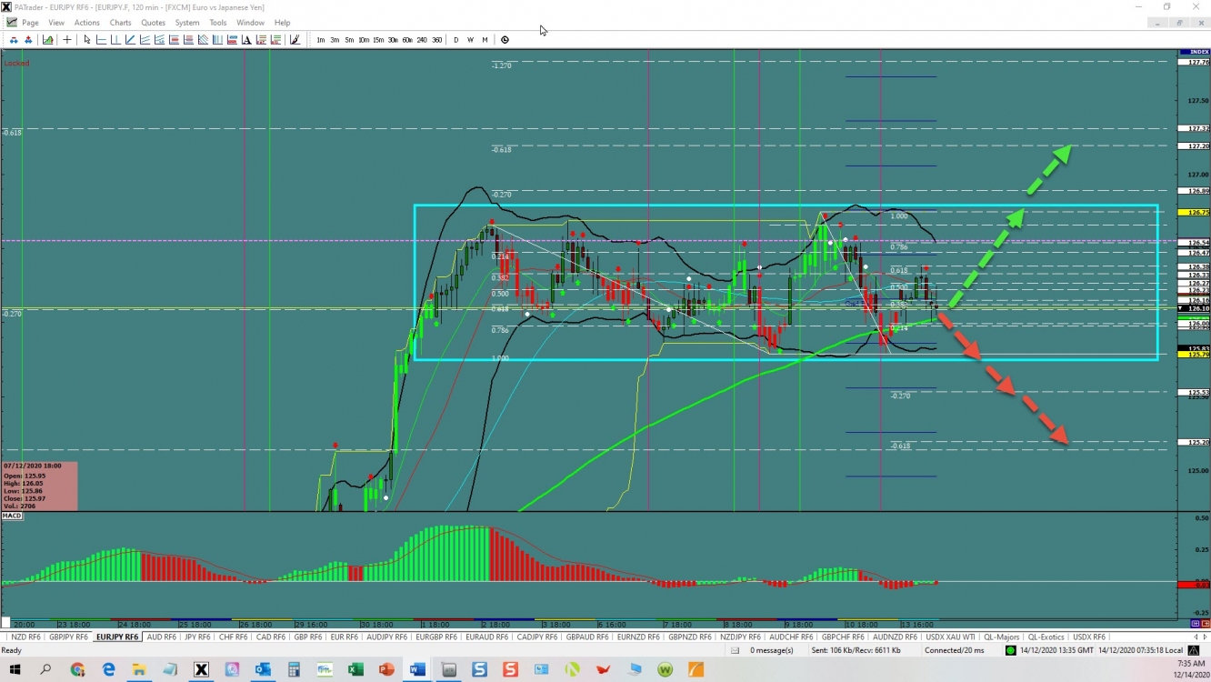Open the Actions menu
The height and width of the screenshot is (682, 1211).
[87, 23]
